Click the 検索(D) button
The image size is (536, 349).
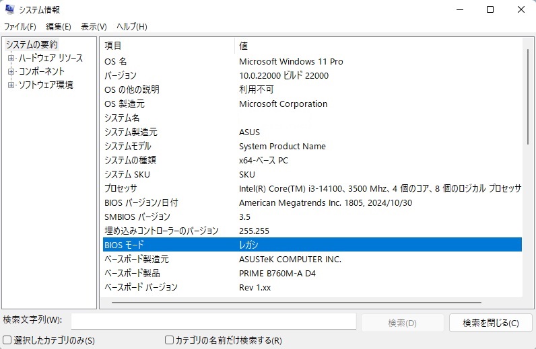[x=403, y=323]
